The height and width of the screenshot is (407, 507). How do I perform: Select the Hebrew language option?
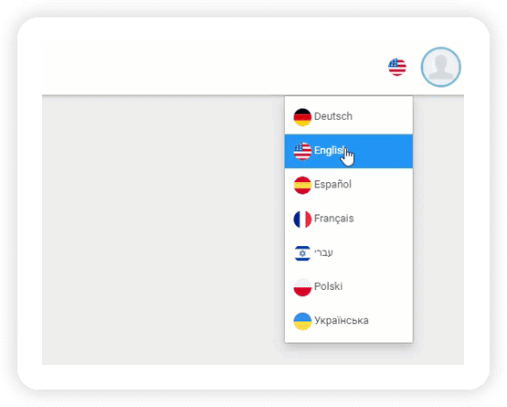pos(349,252)
